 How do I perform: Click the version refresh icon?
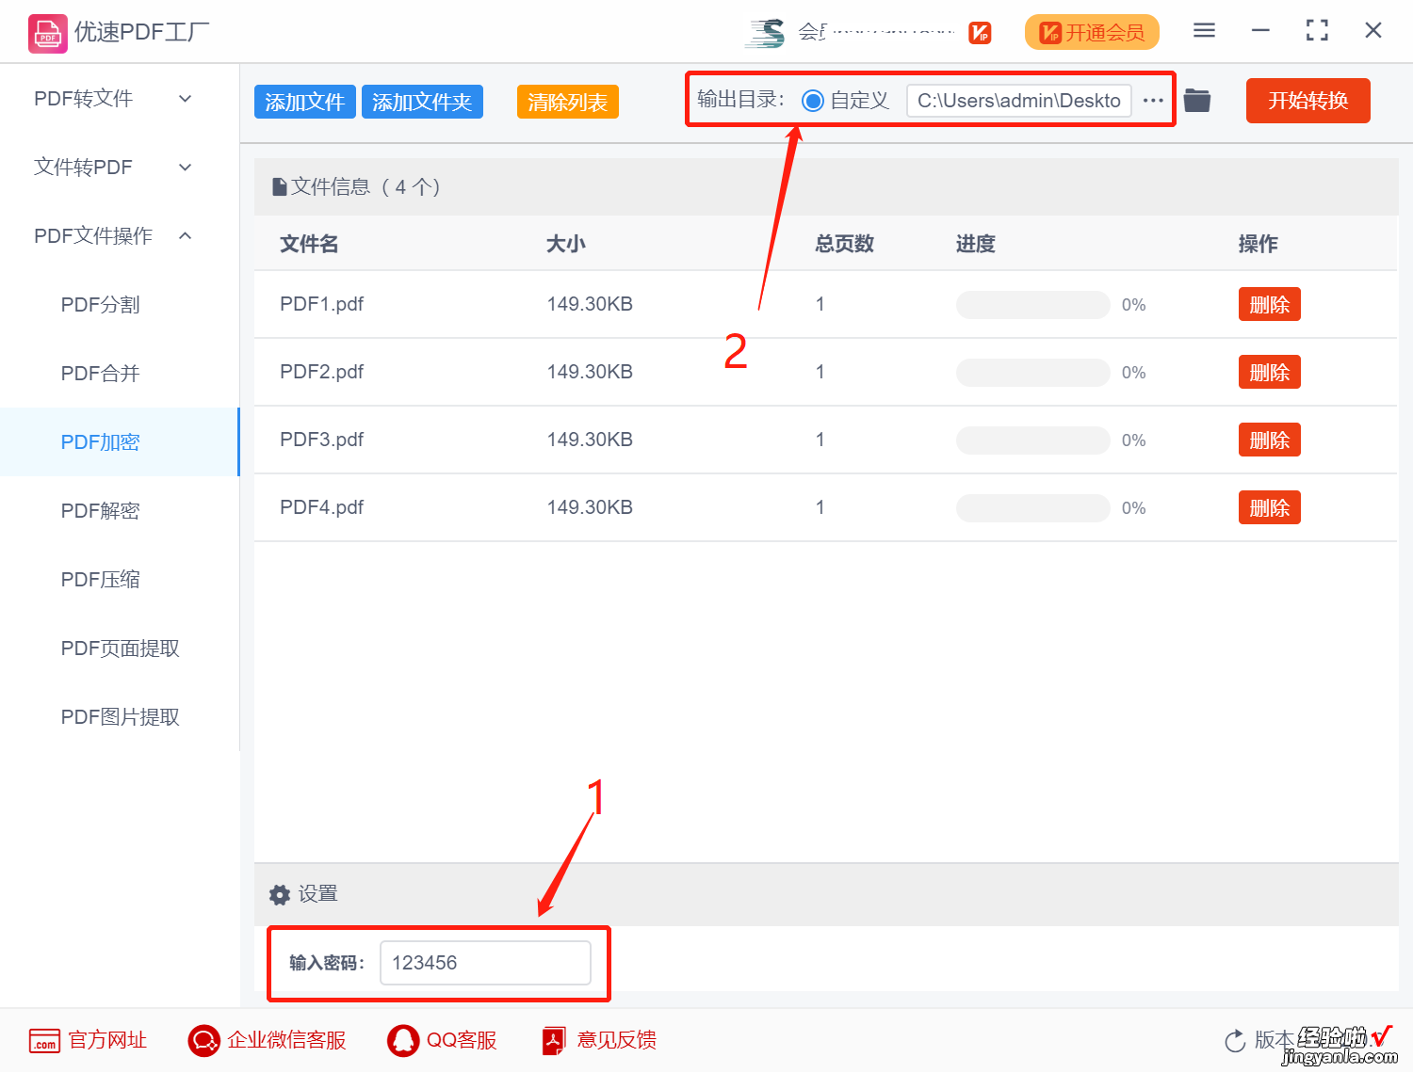1235,1040
